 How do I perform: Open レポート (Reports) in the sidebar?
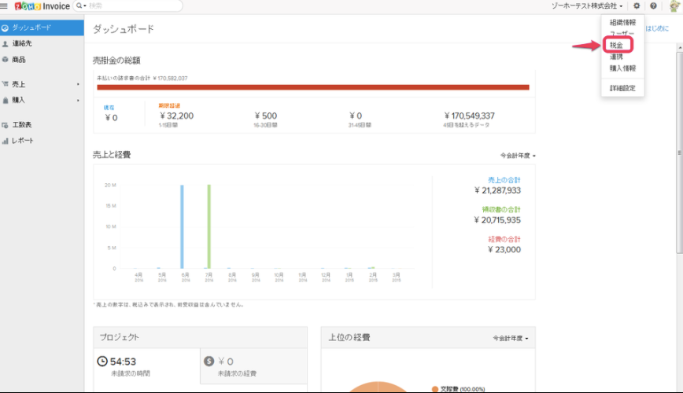click(23, 141)
